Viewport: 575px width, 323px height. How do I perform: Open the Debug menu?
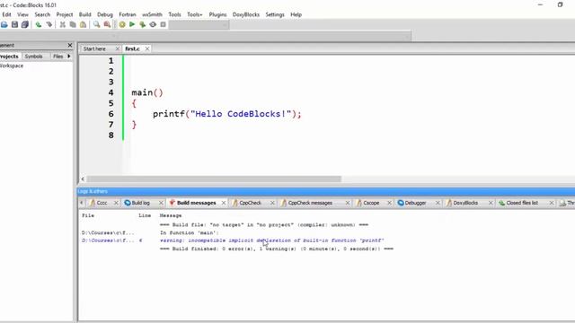tap(105, 14)
